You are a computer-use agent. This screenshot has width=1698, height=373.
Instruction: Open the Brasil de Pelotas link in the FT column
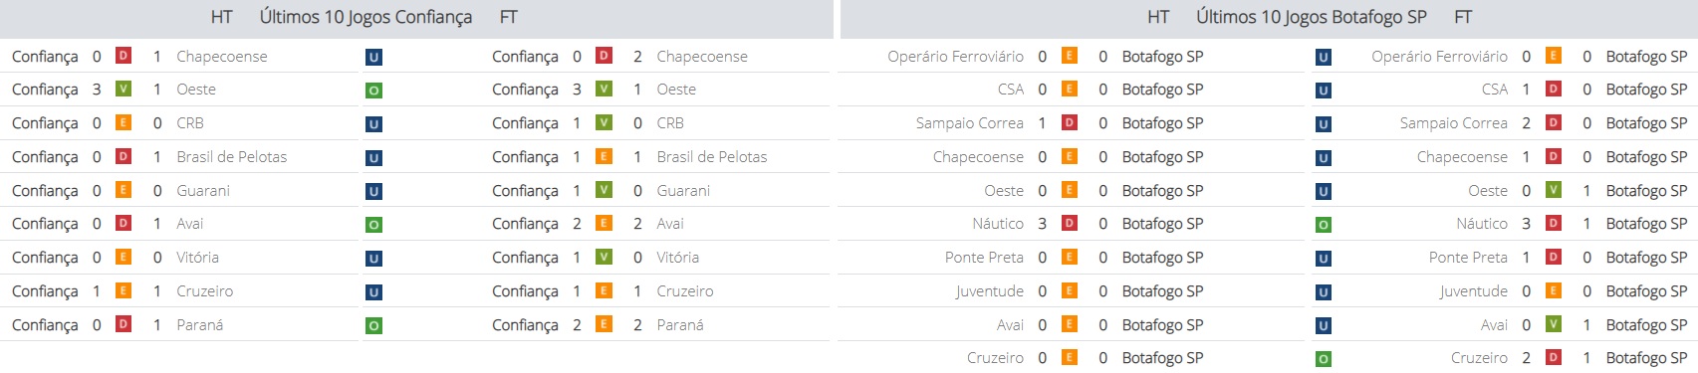point(712,157)
